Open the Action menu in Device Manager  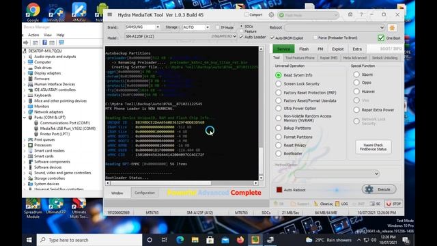coord(33,35)
